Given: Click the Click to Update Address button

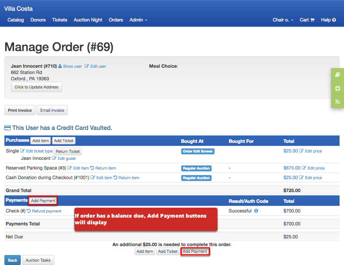Looking at the screenshot, I should 36,87.
